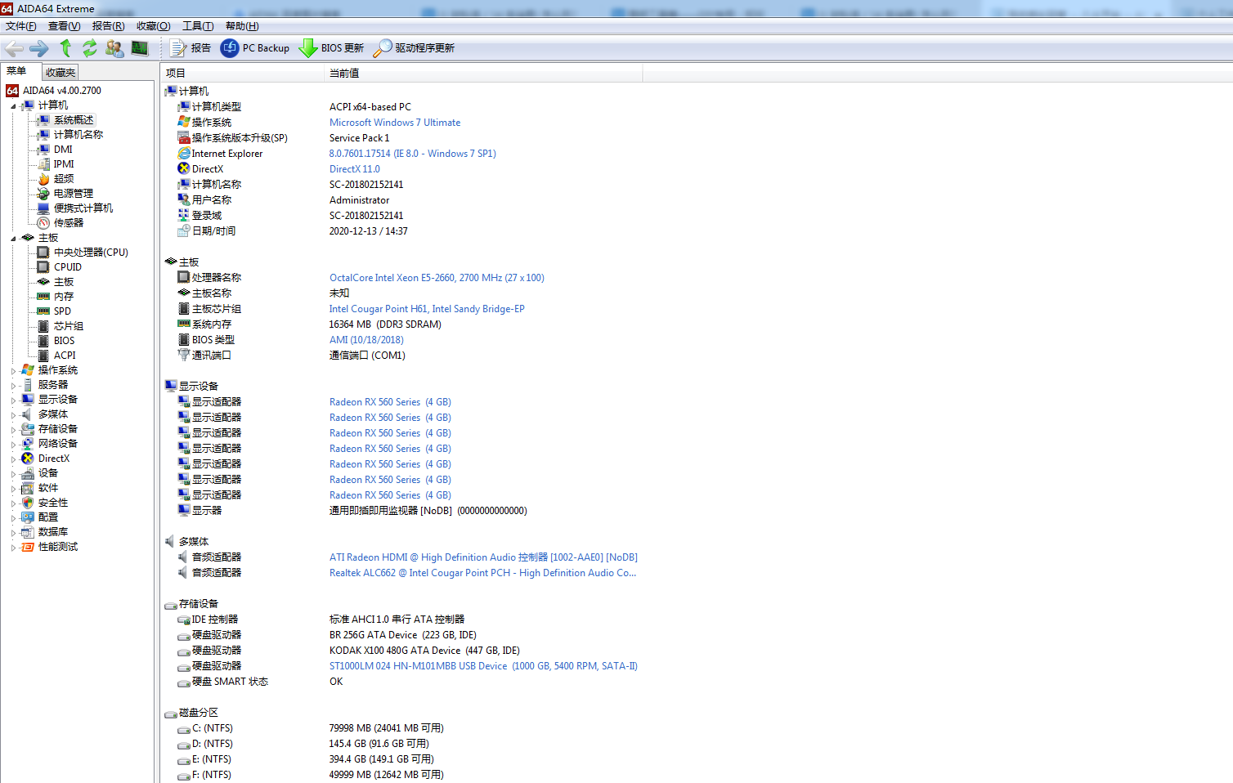Click the 当前值 column header
1233x783 pixels.
483,74
